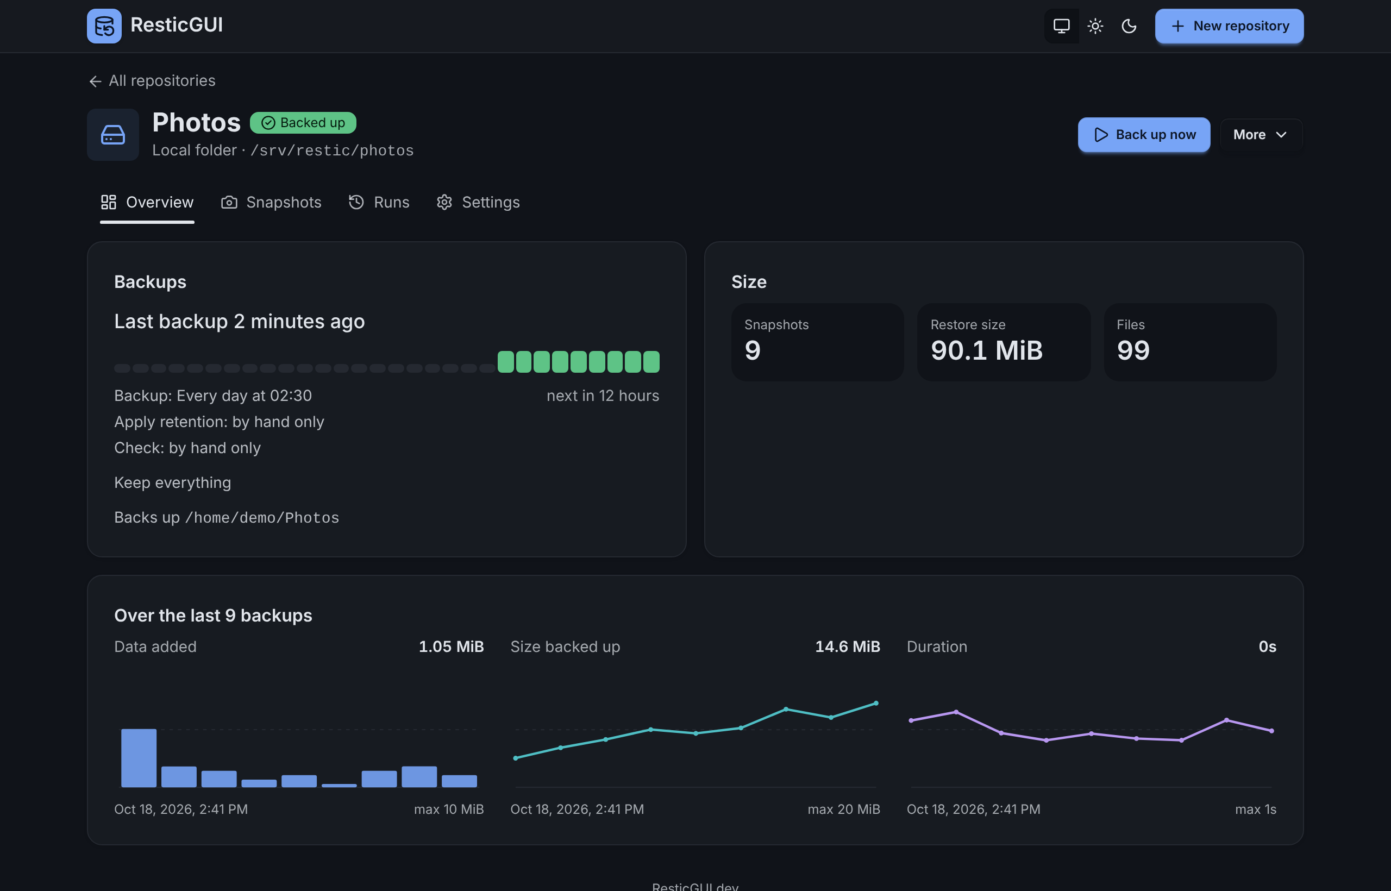
Task: Click the oldest green backup bar
Action: coord(506,362)
